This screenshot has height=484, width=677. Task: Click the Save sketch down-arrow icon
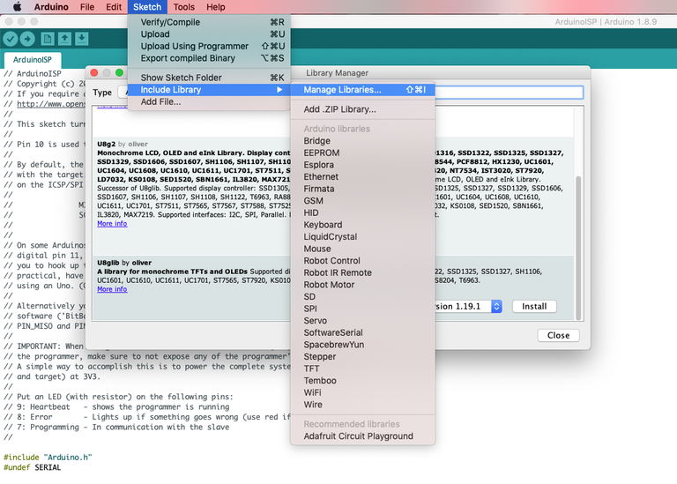[x=82, y=39]
